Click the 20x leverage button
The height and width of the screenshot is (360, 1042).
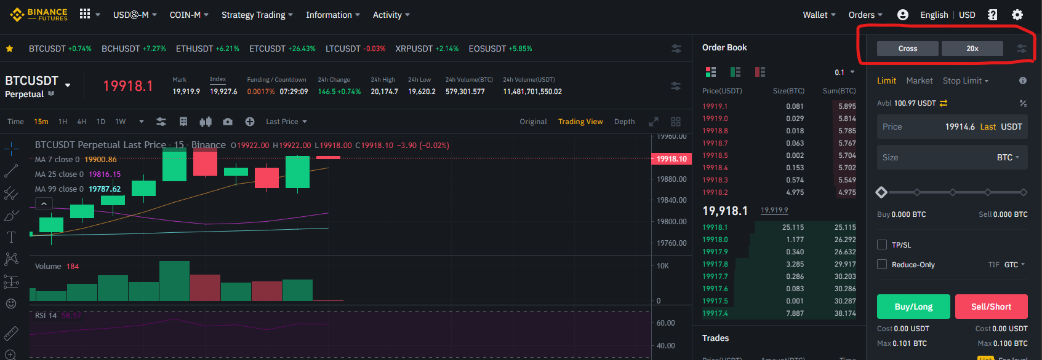(972, 49)
